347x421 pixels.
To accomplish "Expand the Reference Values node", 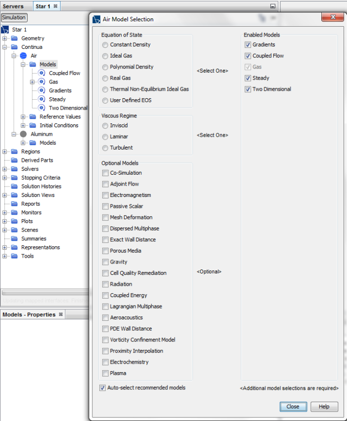I will coord(23,117).
